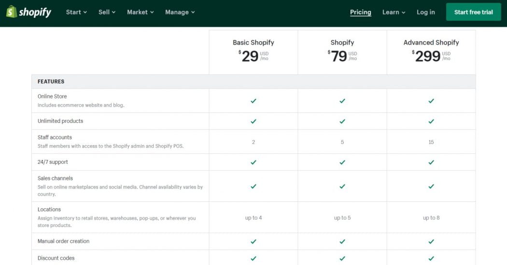The height and width of the screenshot is (265, 507).
Task: Select the Advanced Shopify plan heading
Action: click(431, 42)
